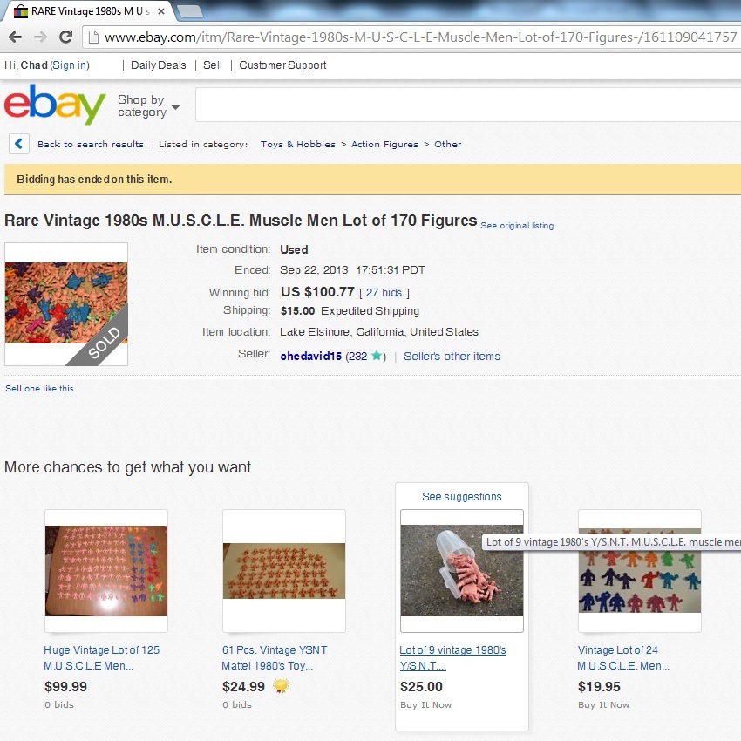Close the RARE Vintage 1980s browser tab
Image resolution: width=741 pixels, height=741 pixels.
161,11
